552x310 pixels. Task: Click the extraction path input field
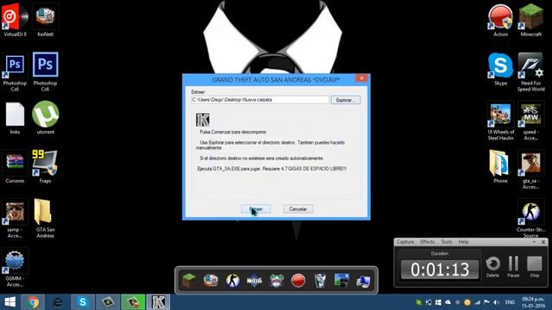(260, 100)
